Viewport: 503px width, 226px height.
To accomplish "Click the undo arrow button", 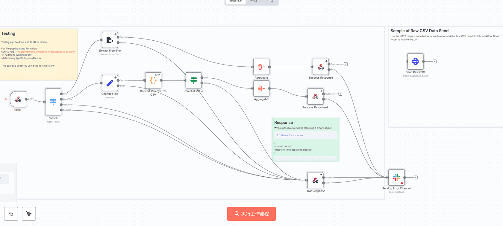I will (11, 214).
